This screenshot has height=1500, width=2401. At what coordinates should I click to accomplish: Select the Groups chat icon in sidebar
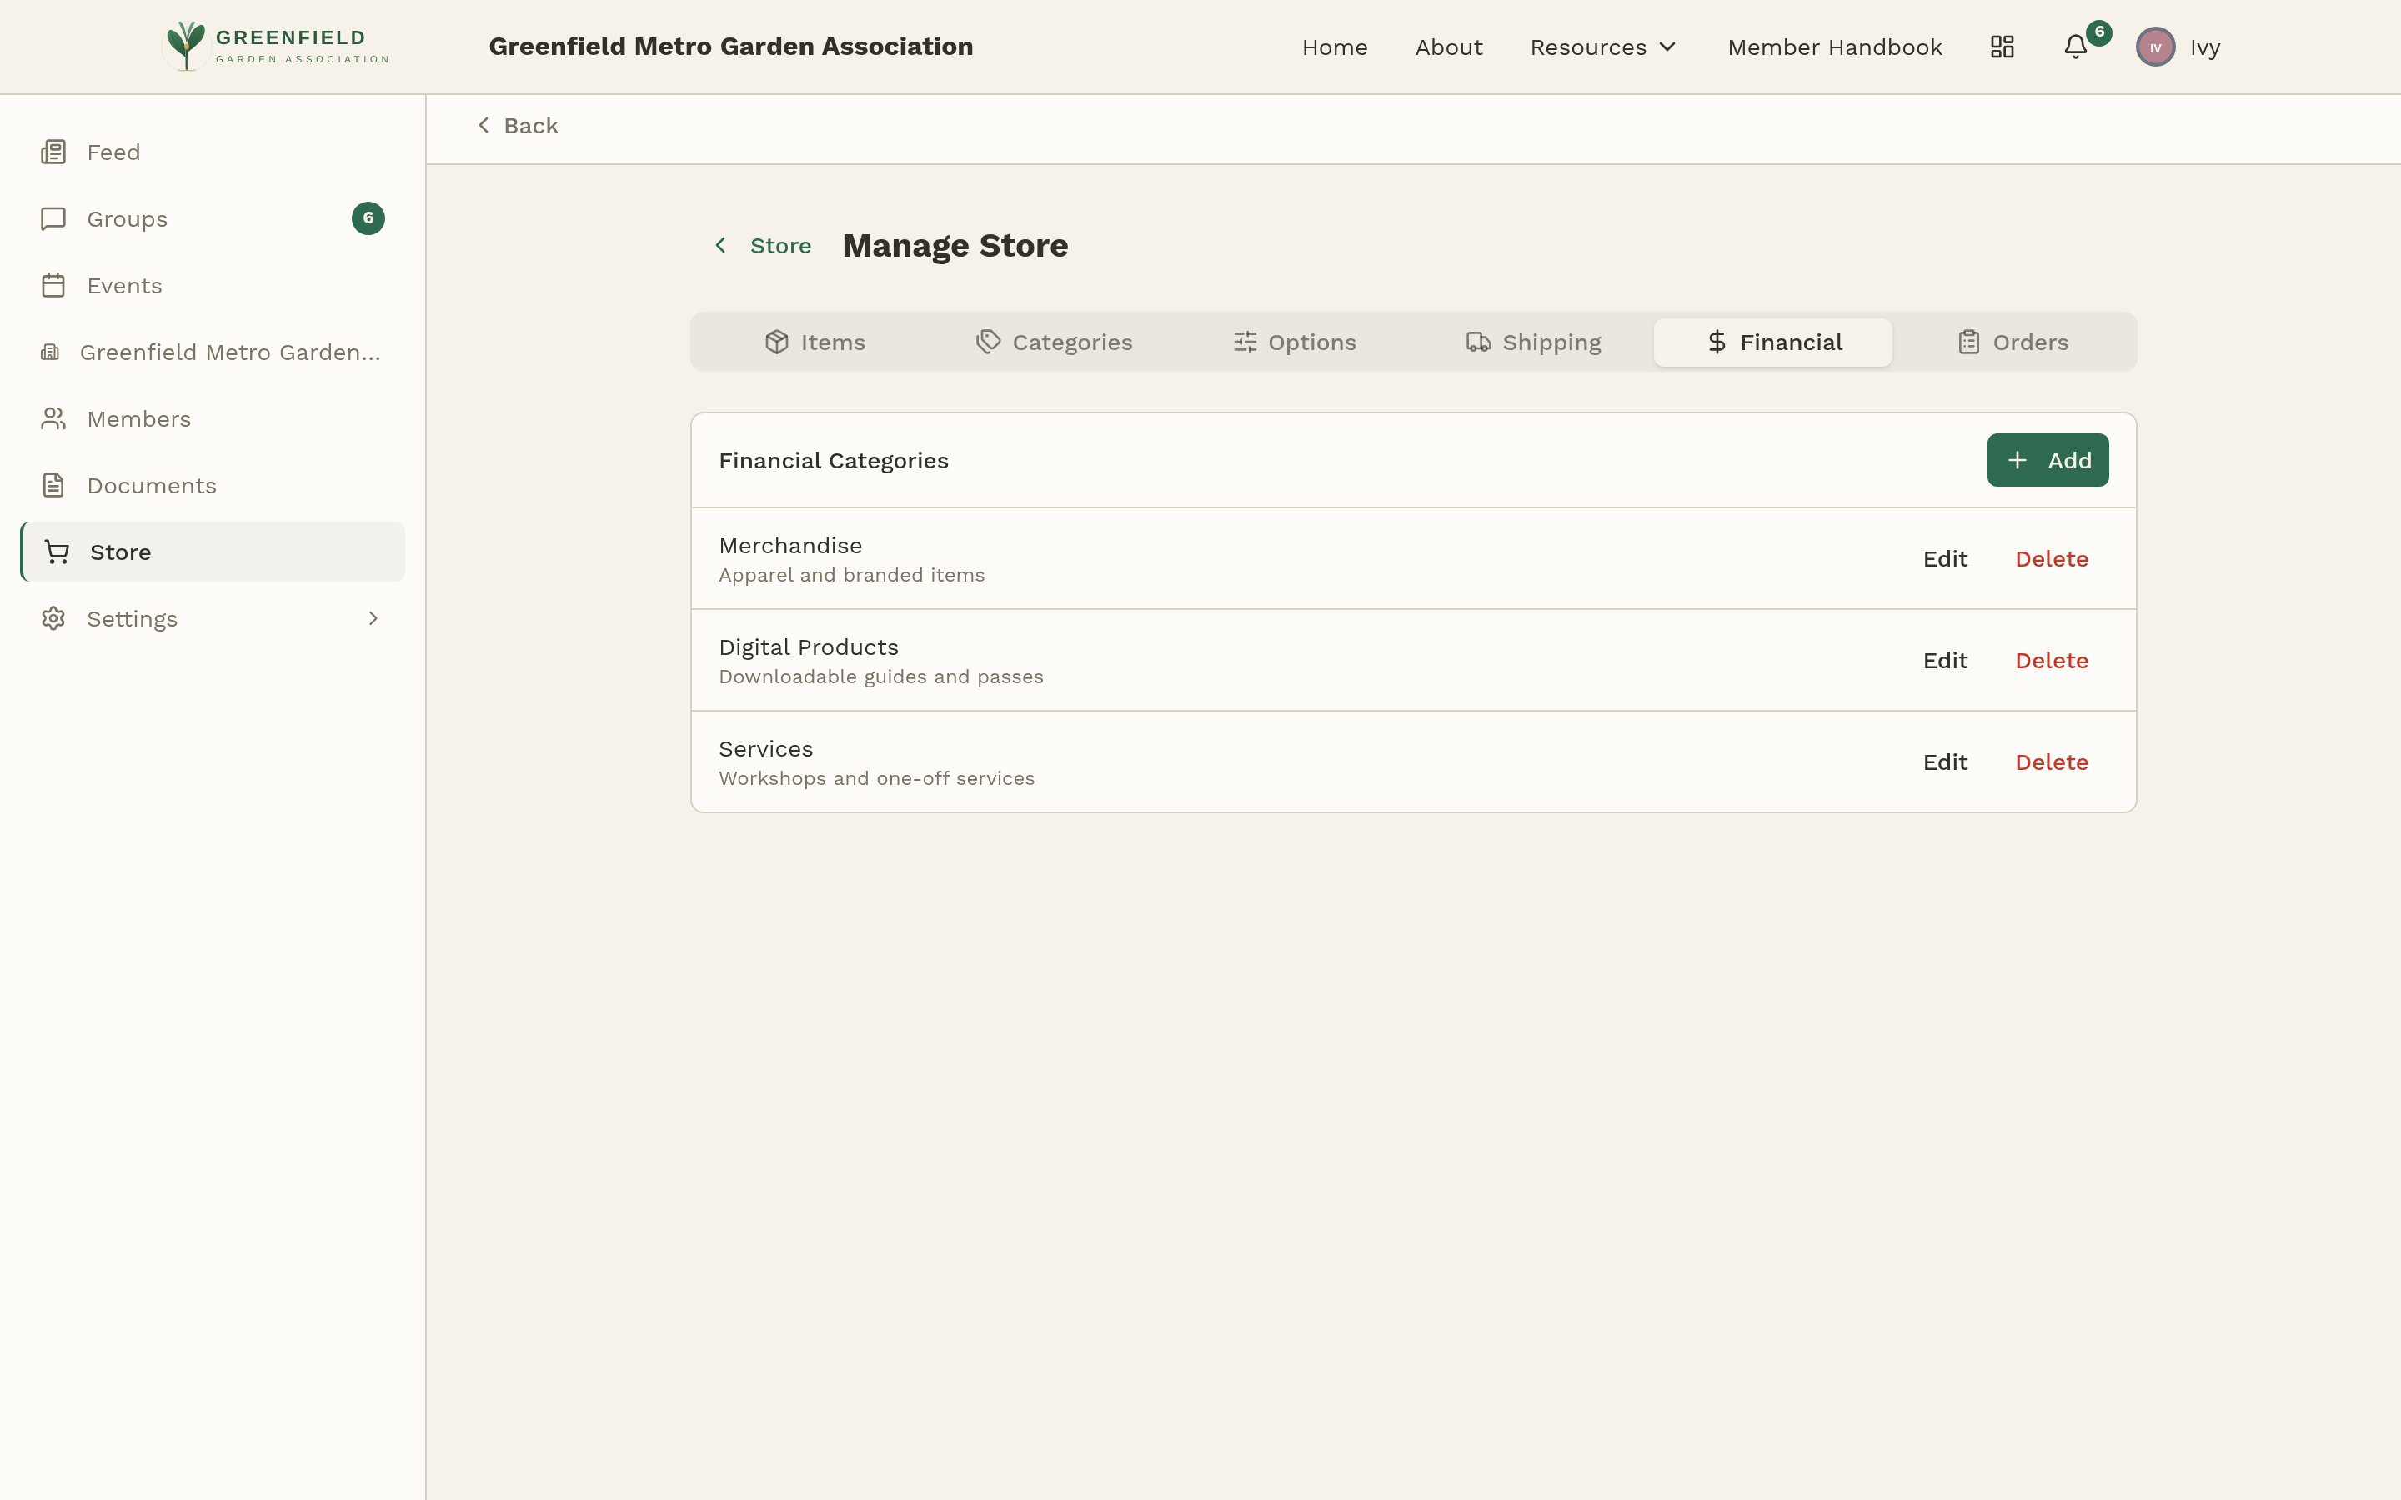pyautogui.click(x=53, y=218)
